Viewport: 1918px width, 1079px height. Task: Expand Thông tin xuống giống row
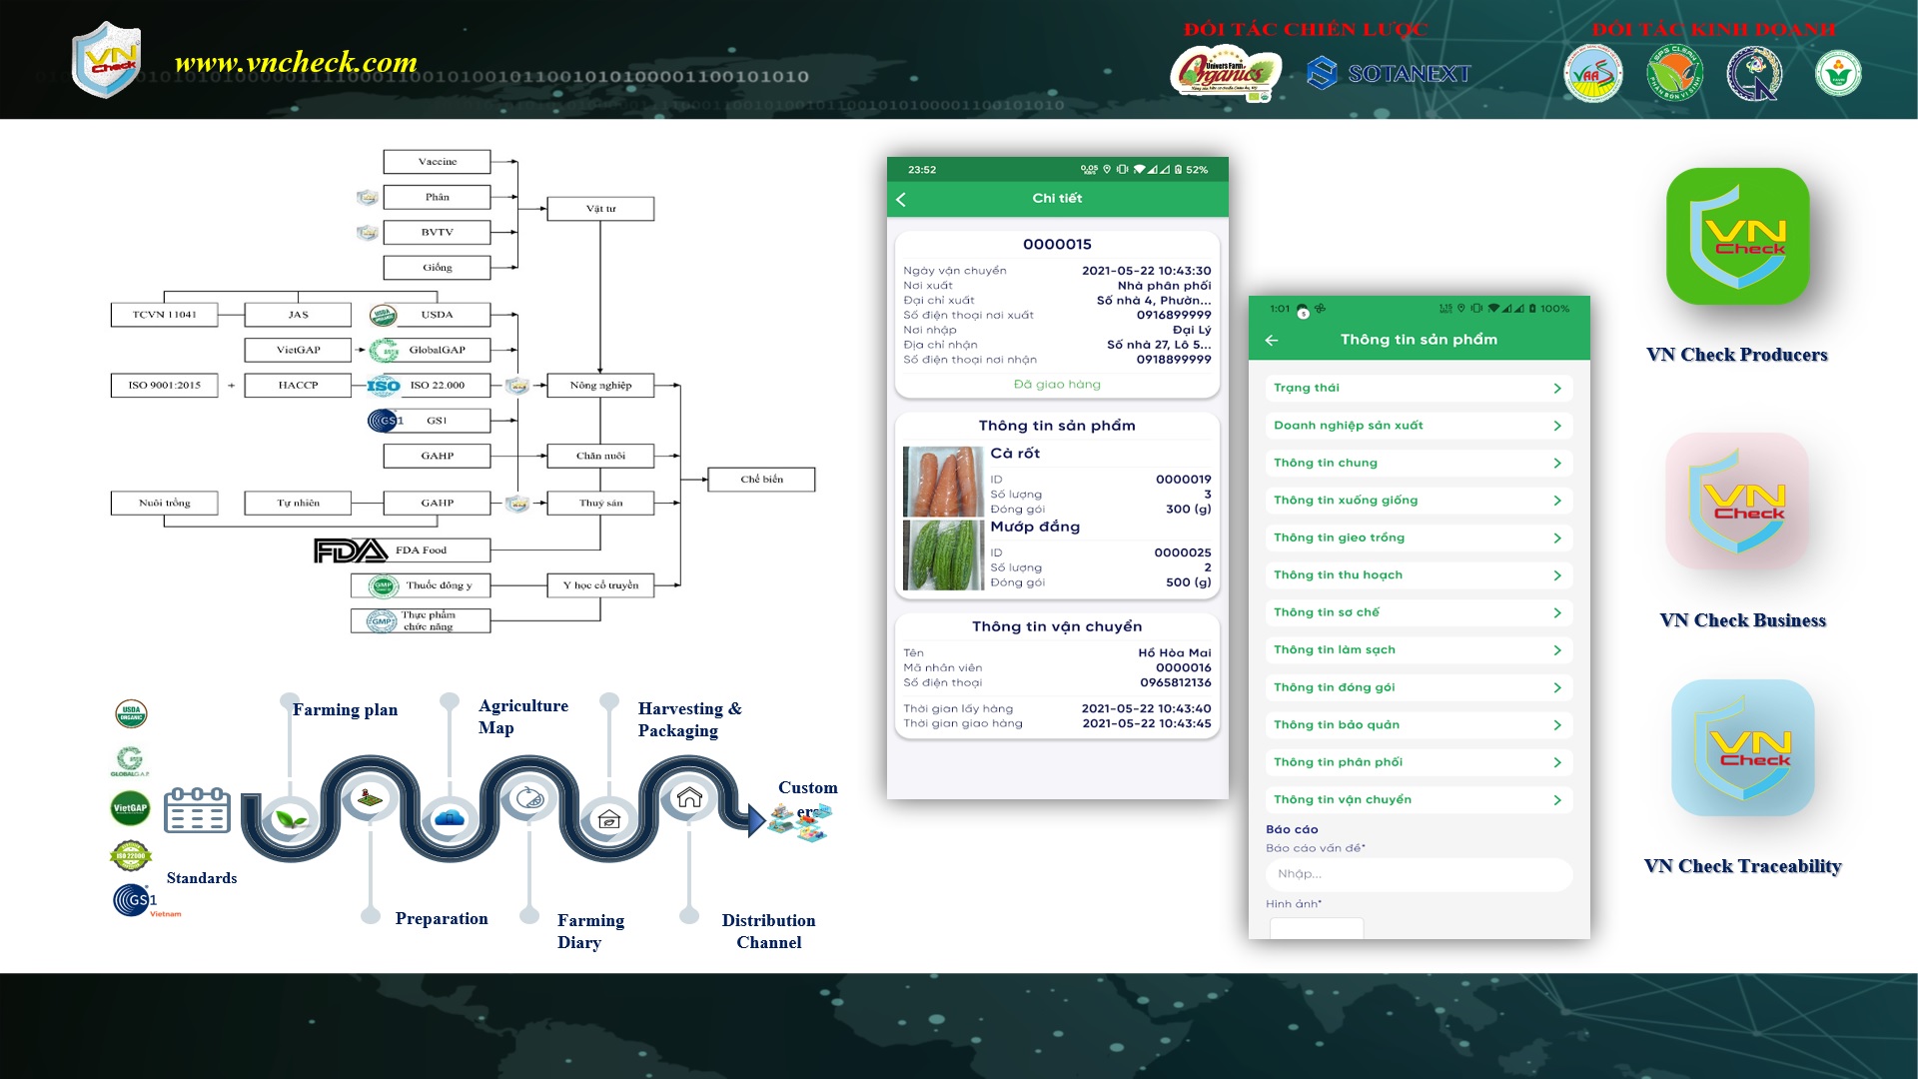(x=1419, y=501)
